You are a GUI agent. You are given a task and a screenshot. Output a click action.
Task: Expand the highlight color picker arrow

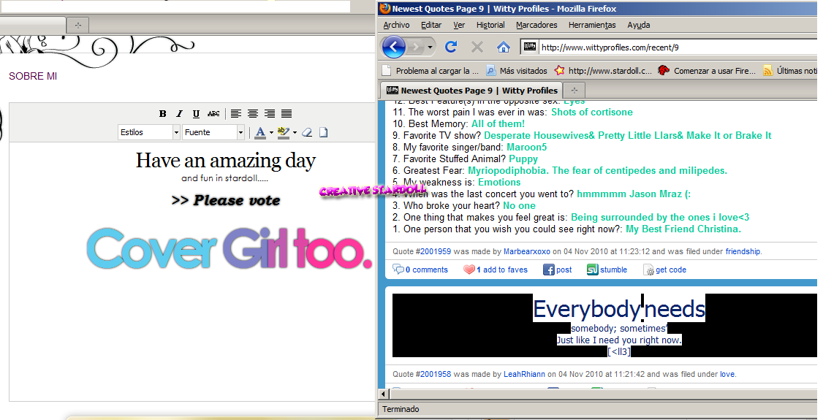coord(295,133)
